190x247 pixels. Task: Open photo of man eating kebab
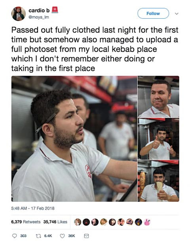pos(158,181)
